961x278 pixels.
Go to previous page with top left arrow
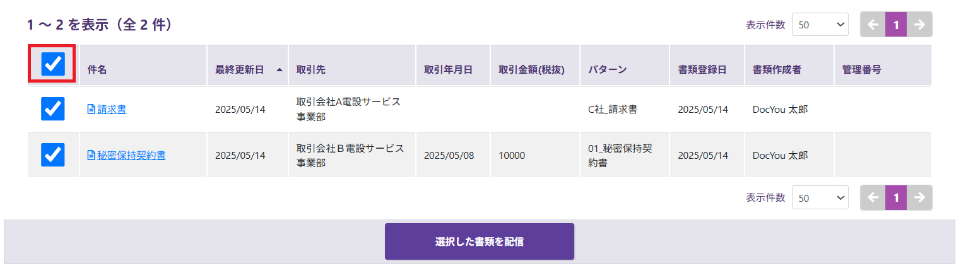[x=873, y=25]
